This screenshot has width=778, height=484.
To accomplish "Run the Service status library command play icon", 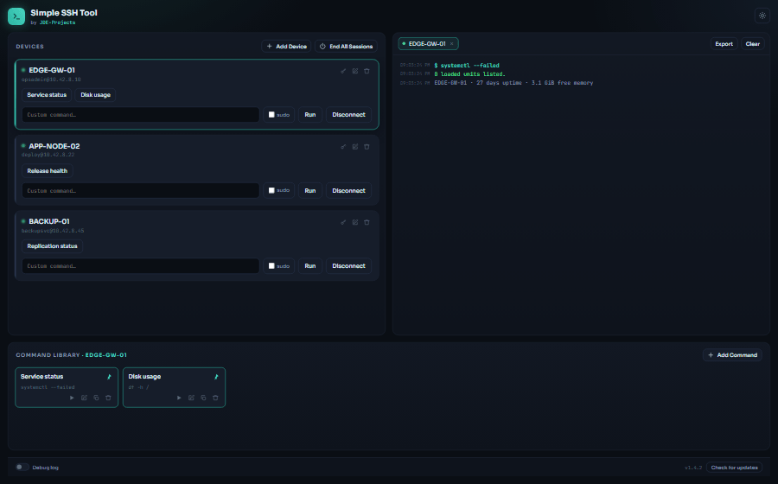I will tap(72, 398).
